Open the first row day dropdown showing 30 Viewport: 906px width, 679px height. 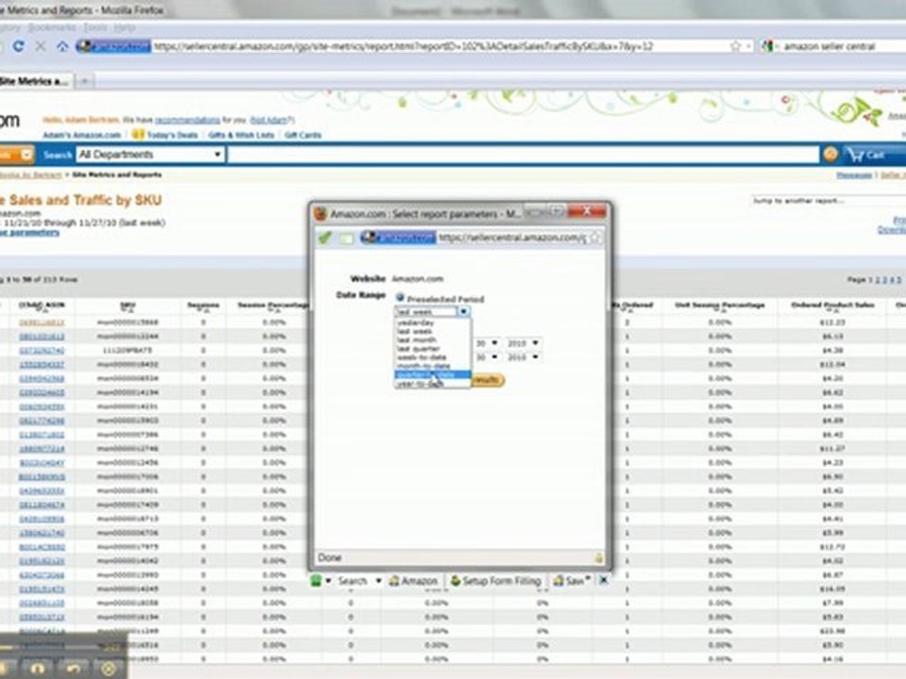487,343
